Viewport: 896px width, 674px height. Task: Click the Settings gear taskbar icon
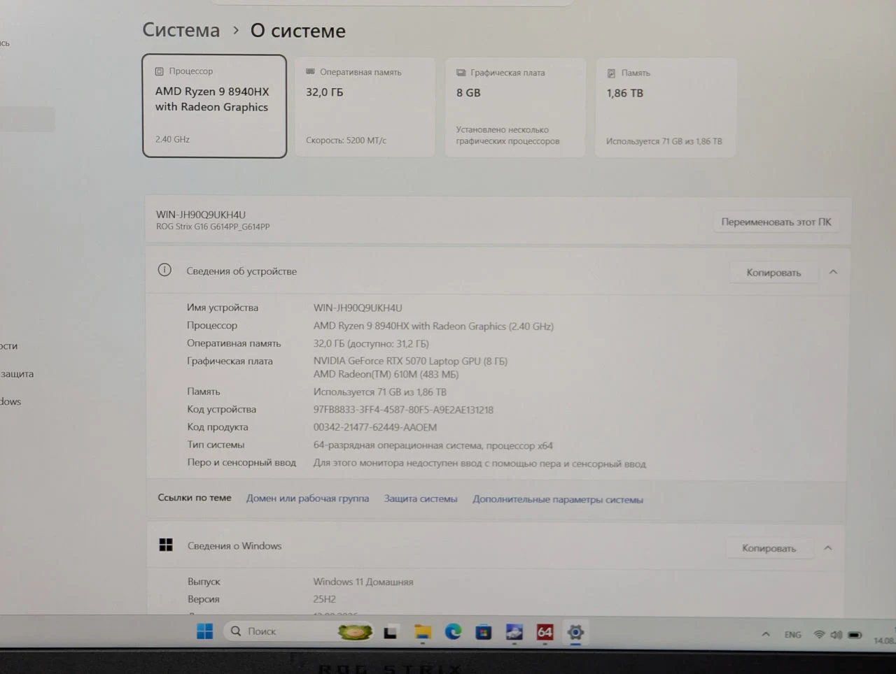click(575, 633)
